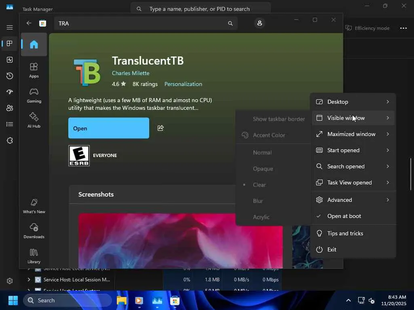Open Processes page in Task Manager sidebar
414x310 pixels.
[x=10, y=44]
